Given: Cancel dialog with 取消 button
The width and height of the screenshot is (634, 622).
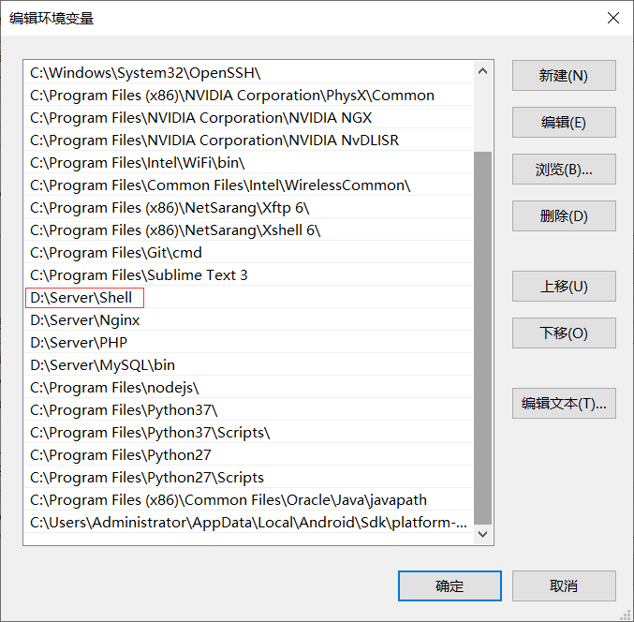Looking at the screenshot, I should point(564,586).
